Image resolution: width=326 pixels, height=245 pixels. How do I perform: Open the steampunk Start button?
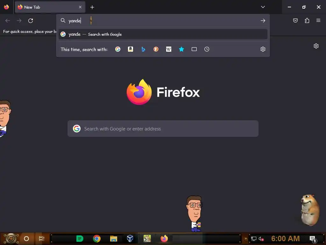pyautogui.click(x=11, y=239)
